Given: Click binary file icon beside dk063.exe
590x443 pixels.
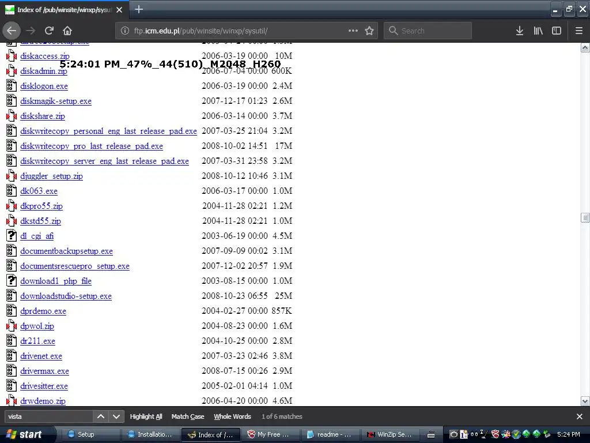Looking at the screenshot, I should tap(12, 190).
